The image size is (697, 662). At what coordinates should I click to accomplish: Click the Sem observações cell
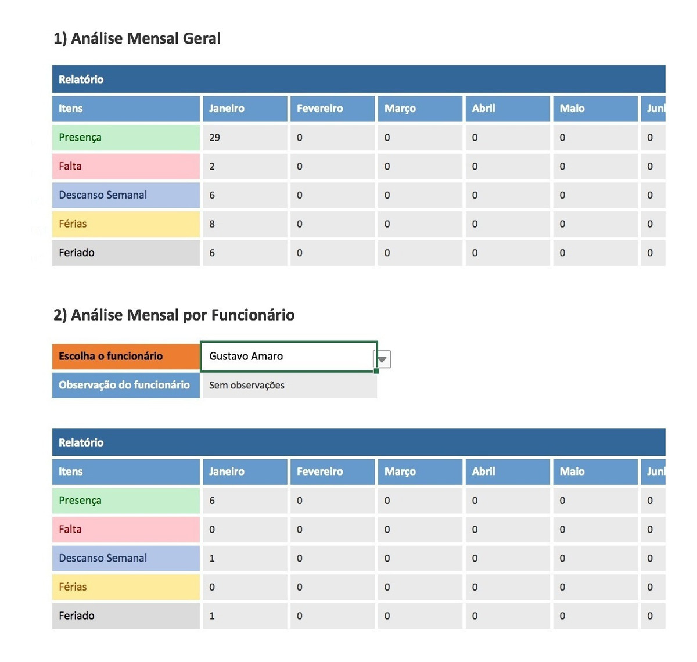pyautogui.click(x=289, y=385)
